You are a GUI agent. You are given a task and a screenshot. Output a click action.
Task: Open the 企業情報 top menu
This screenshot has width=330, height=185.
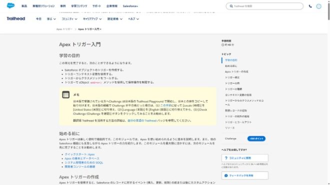[112, 6]
